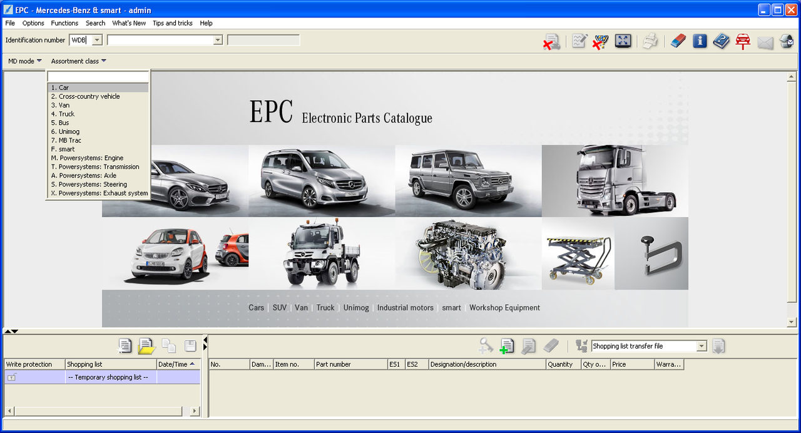Click the red car on lift icon
The height and width of the screenshot is (433, 801).
[x=743, y=42]
